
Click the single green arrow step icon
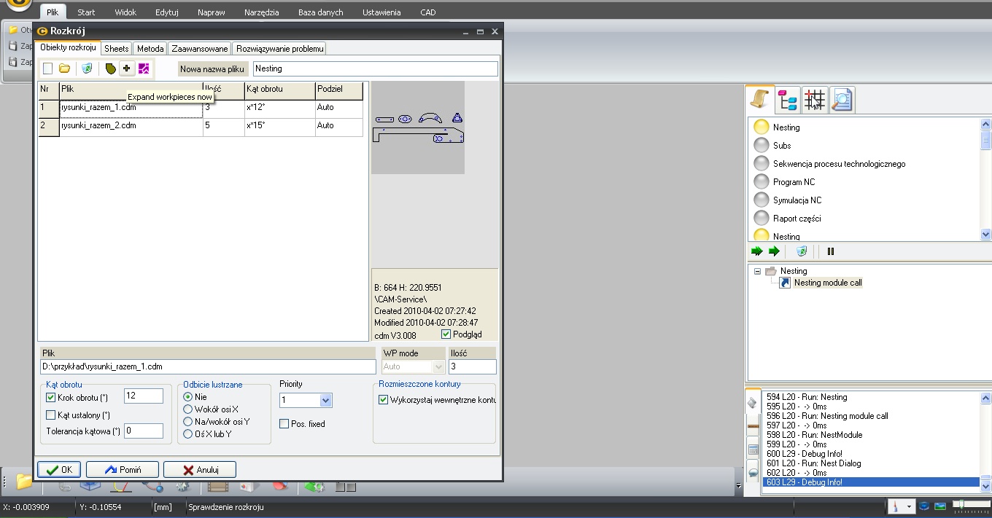(774, 251)
